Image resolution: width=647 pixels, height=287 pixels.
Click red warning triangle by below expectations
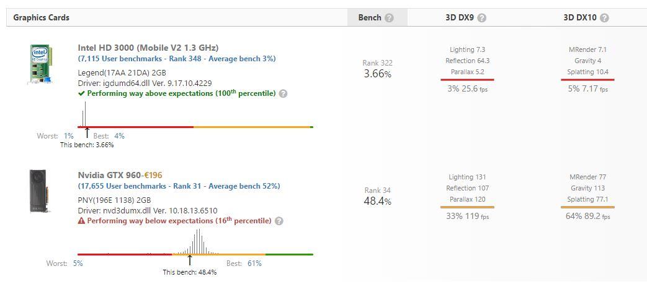click(81, 221)
